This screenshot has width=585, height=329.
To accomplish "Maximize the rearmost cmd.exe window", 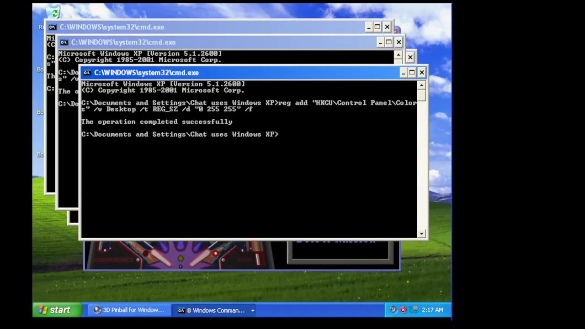I will pos(378,27).
